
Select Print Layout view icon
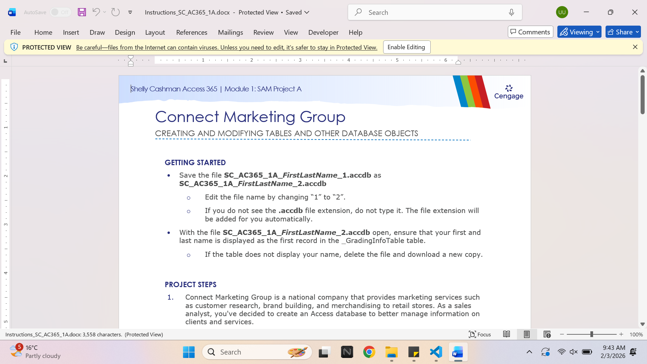pyautogui.click(x=527, y=334)
